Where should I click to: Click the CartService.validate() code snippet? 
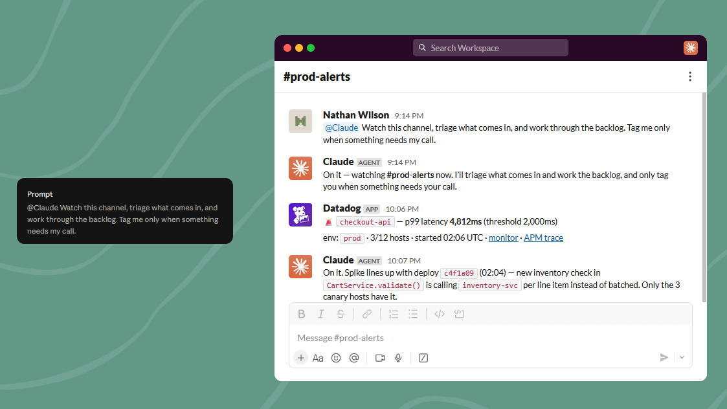pos(374,285)
